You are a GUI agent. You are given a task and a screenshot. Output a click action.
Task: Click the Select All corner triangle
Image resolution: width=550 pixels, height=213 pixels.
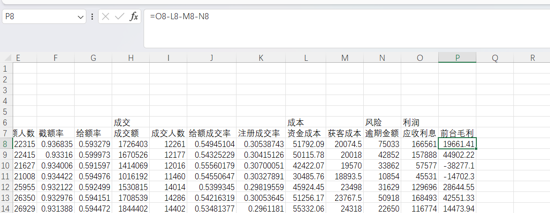[x=7, y=58]
